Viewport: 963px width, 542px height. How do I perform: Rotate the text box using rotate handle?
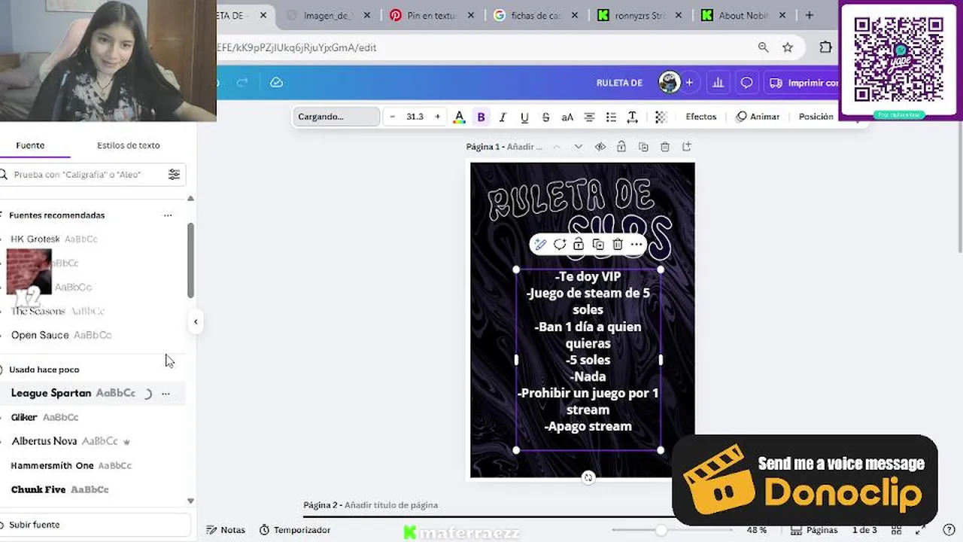(x=588, y=477)
